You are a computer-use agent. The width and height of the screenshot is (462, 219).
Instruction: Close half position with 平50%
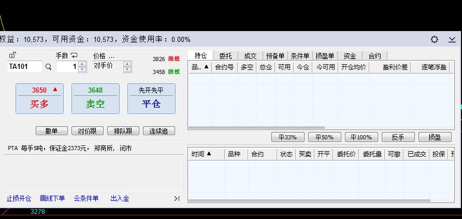point(324,137)
